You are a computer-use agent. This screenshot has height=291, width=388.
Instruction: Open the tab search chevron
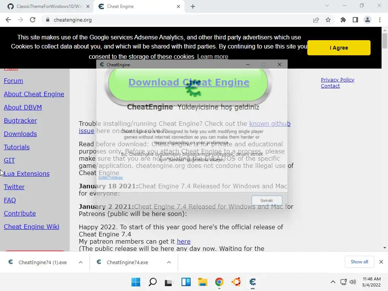pyautogui.click(x=327, y=5)
